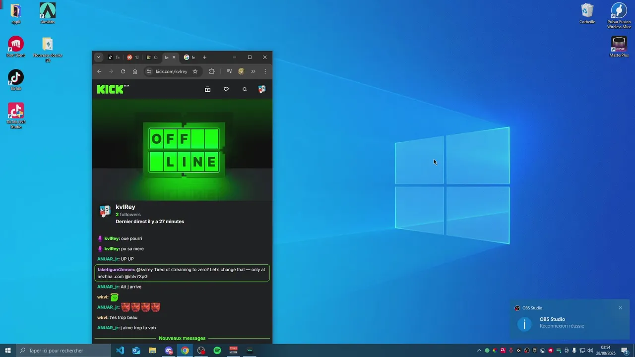The height and width of the screenshot is (357, 635).
Task: Open Pulsar Fusion Wireless Mice shortcut
Action: click(x=619, y=16)
